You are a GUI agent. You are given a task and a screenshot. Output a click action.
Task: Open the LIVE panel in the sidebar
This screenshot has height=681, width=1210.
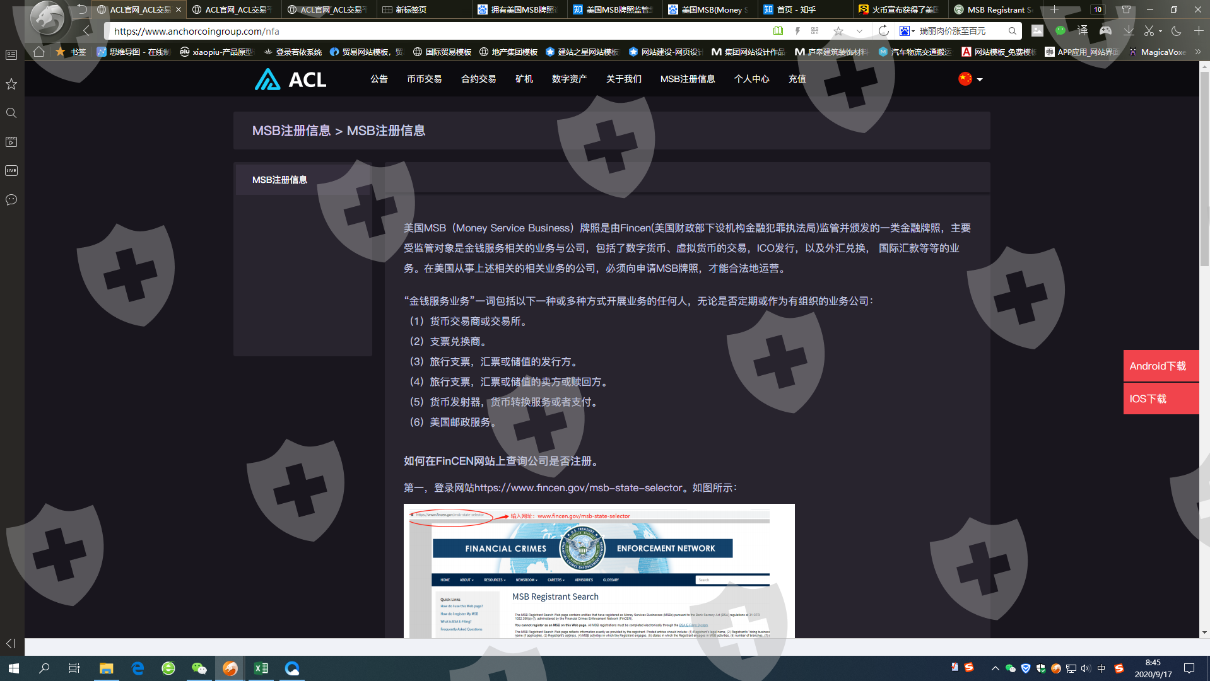click(11, 171)
